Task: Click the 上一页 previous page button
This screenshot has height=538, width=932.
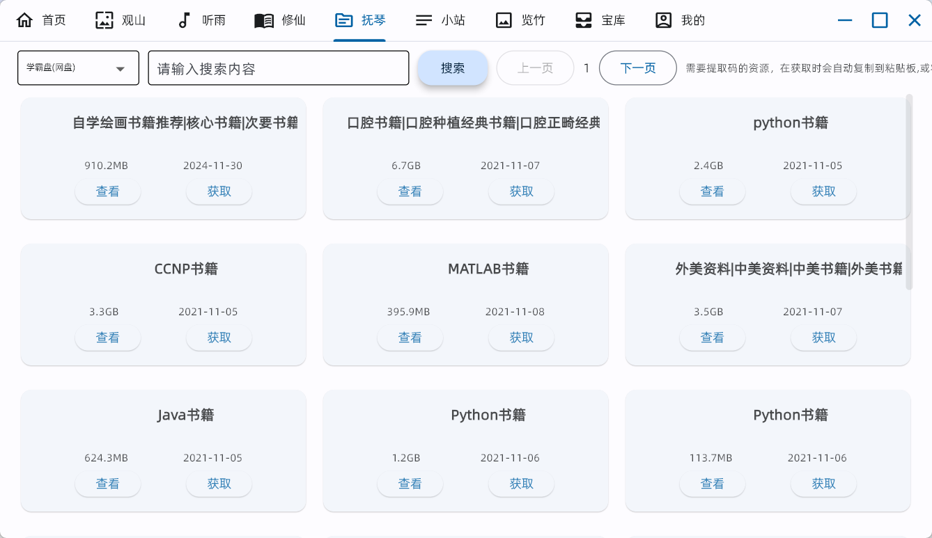Action: tap(535, 68)
